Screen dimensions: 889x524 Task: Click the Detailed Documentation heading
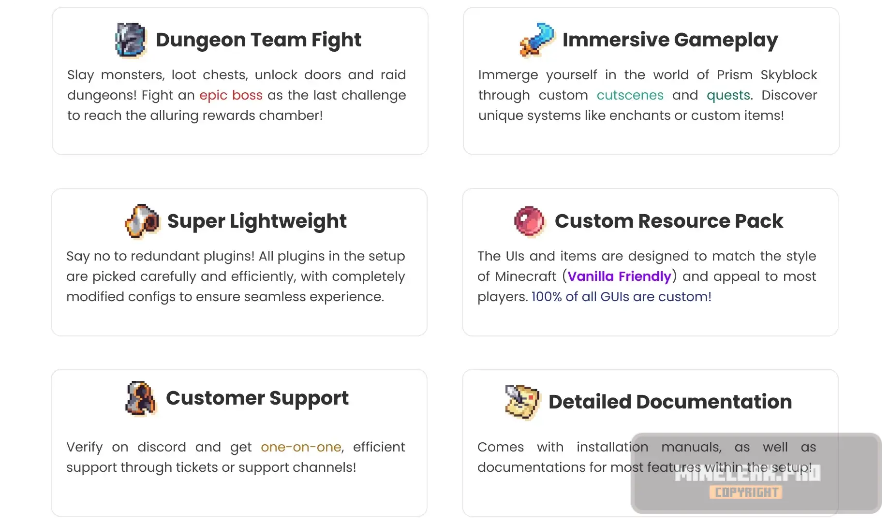pyautogui.click(x=670, y=402)
